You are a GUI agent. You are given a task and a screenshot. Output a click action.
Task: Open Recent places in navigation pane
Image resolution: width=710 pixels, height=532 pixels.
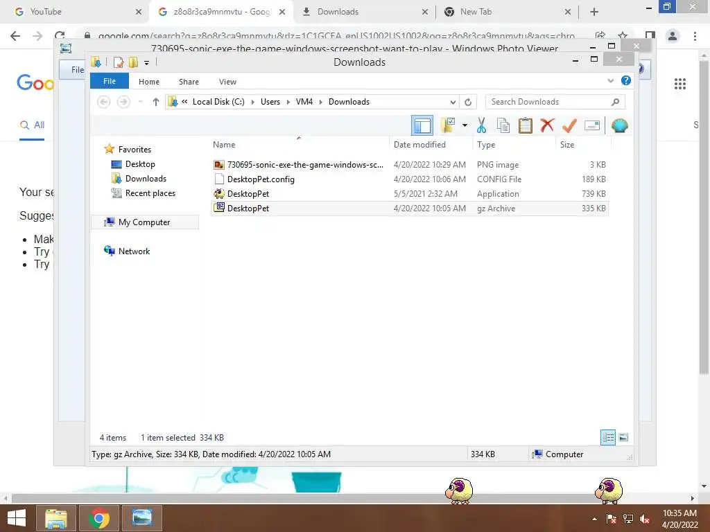(150, 193)
